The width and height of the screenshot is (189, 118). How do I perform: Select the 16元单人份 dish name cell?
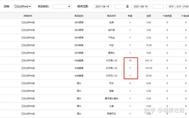[x=111, y=61]
